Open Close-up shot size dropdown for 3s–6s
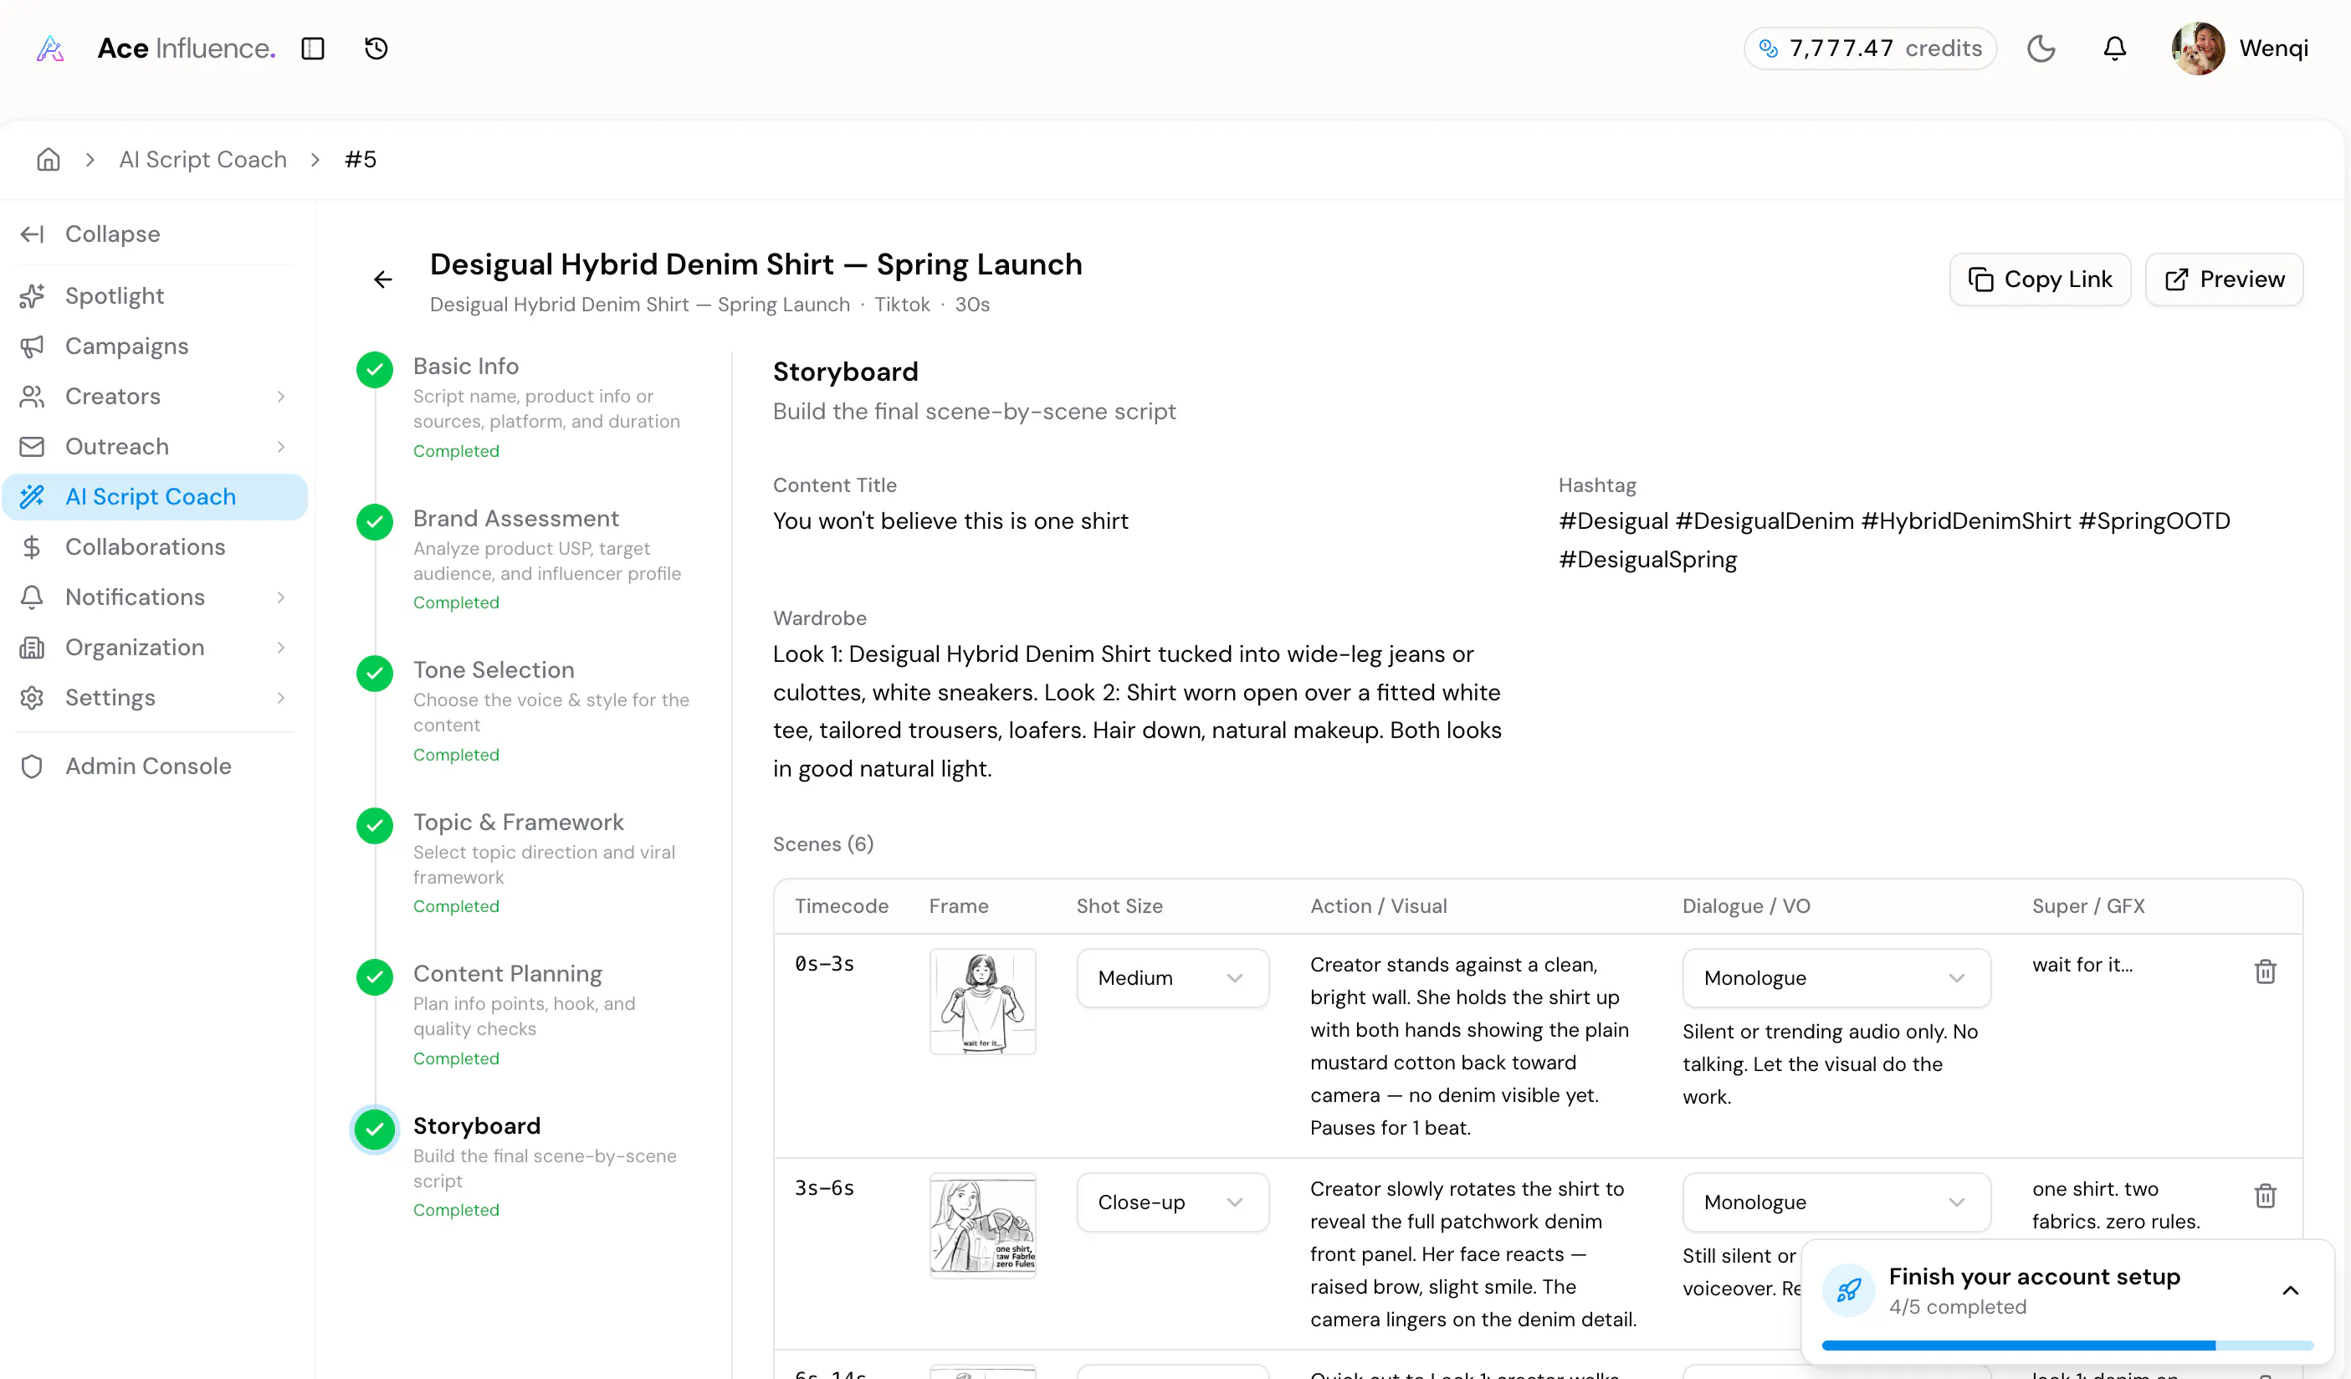Screen dimensions: 2351x1379 point(1172,1202)
